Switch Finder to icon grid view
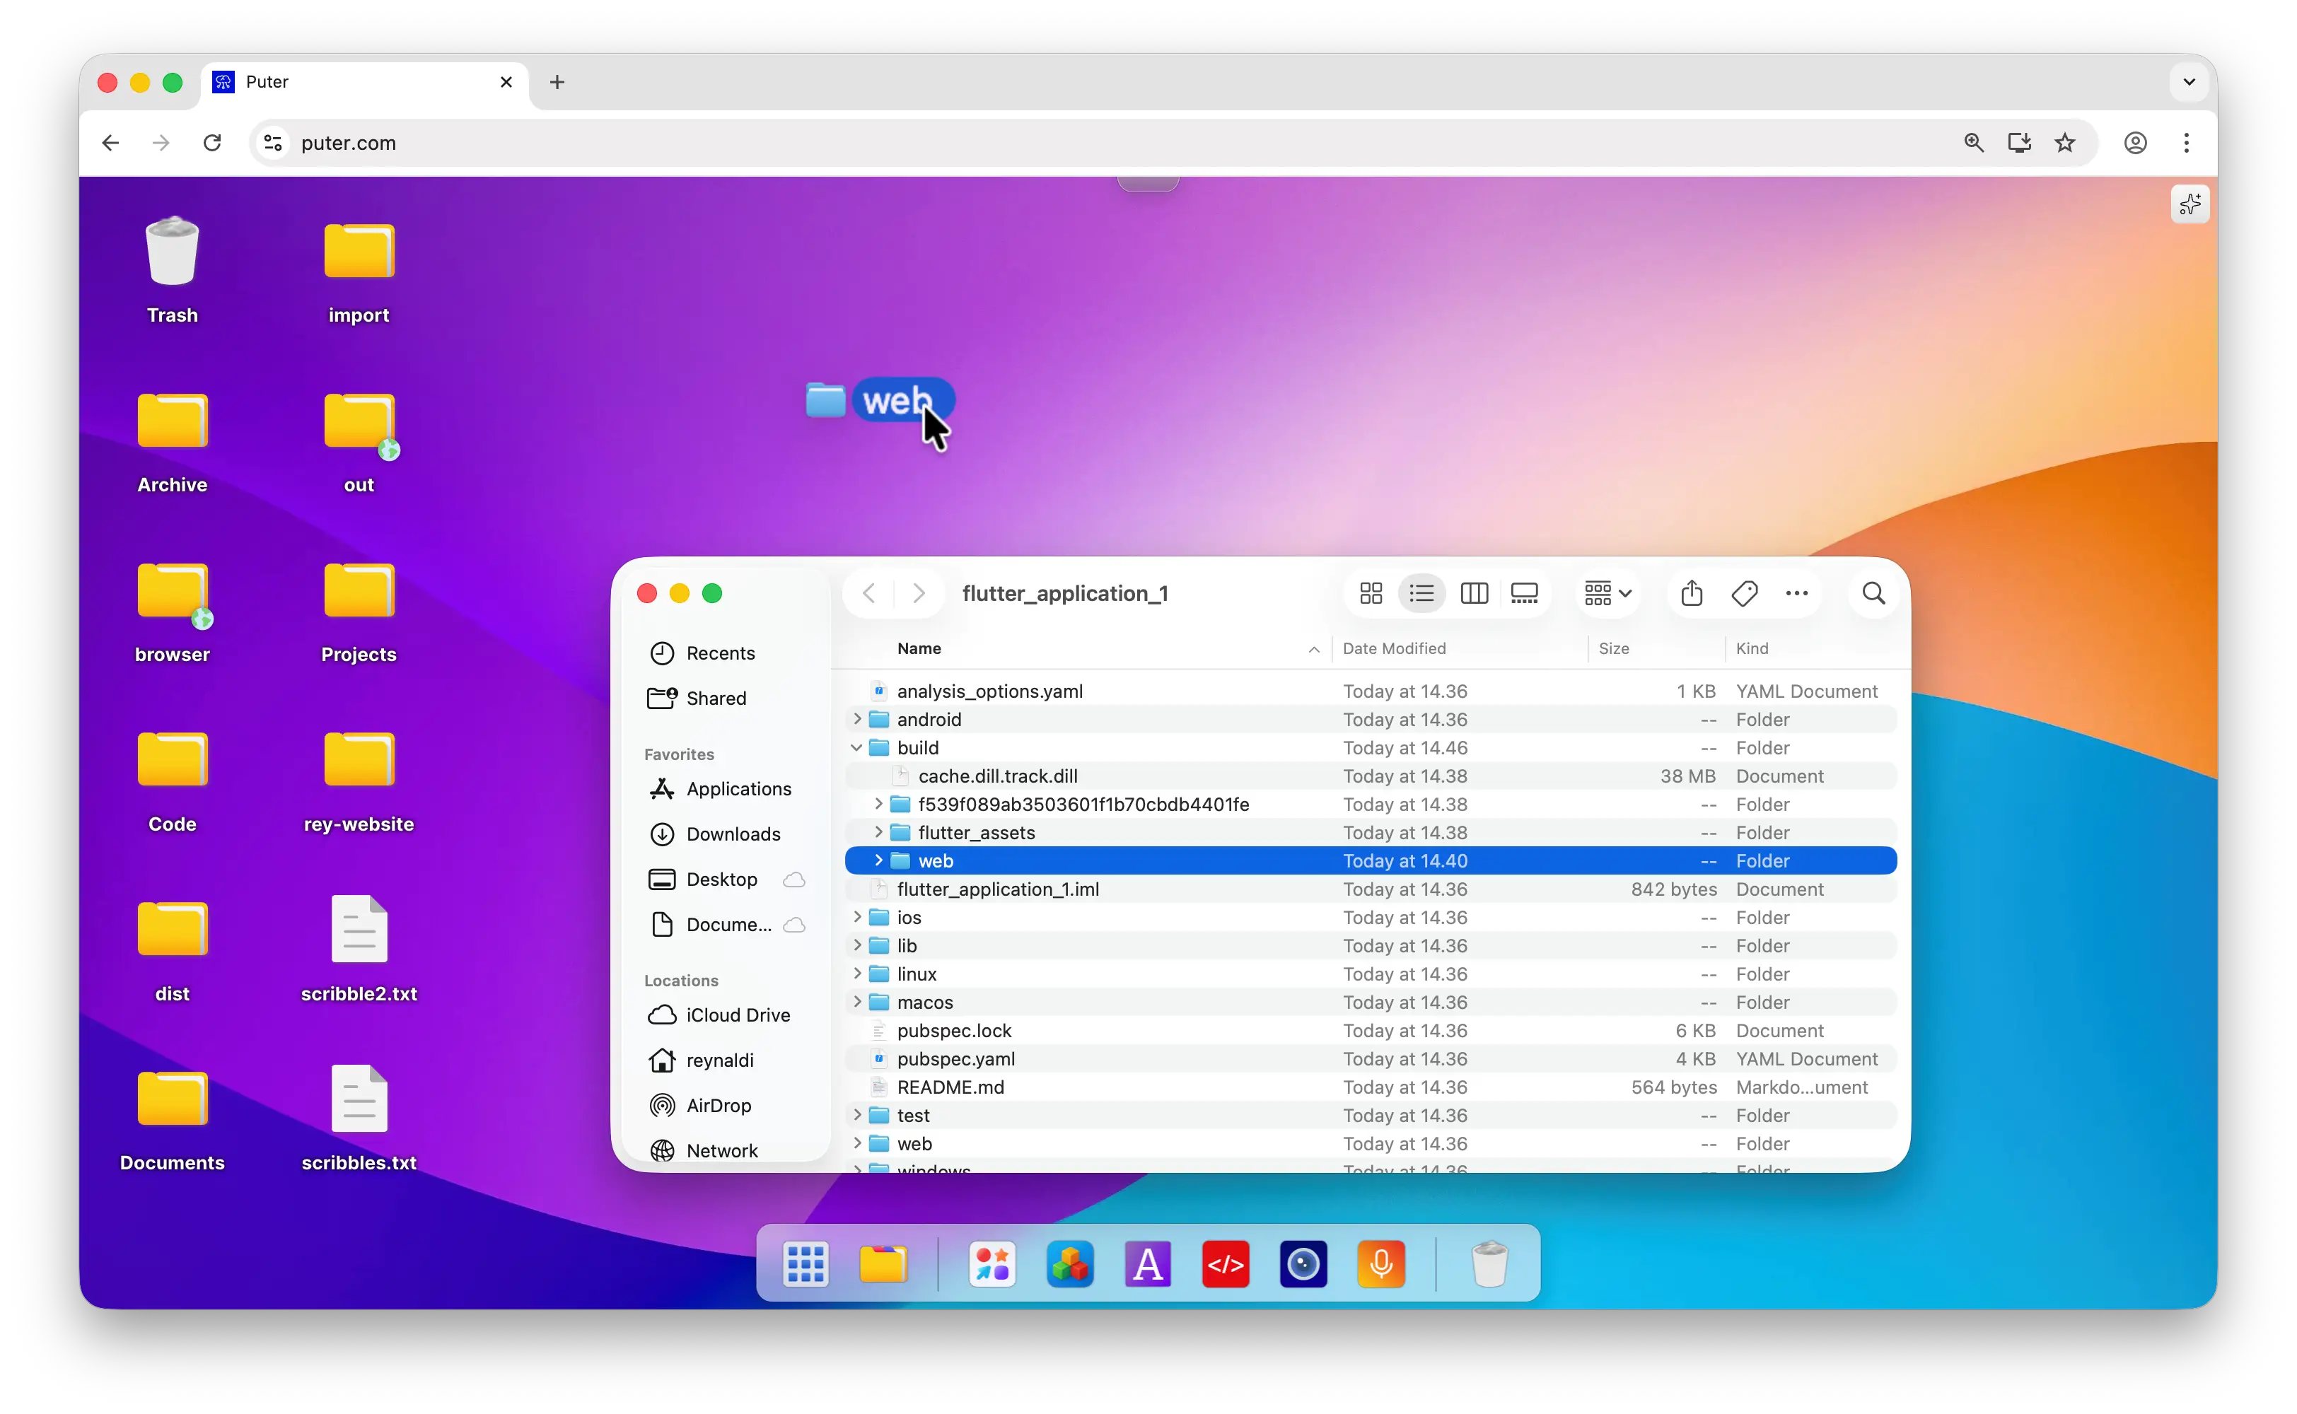The image size is (2297, 1414). click(1371, 593)
